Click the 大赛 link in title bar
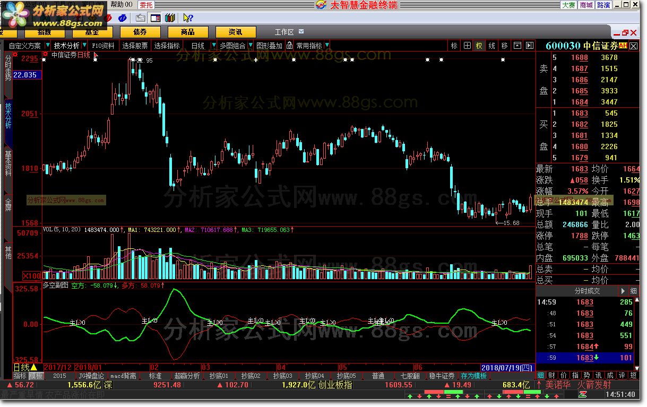This screenshot has width=647, height=407. point(569,5)
